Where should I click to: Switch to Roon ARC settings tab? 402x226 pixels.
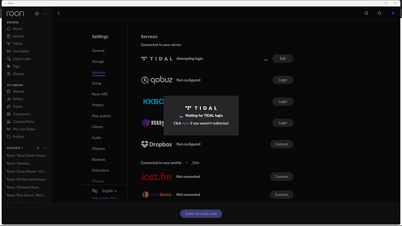coord(100,94)
